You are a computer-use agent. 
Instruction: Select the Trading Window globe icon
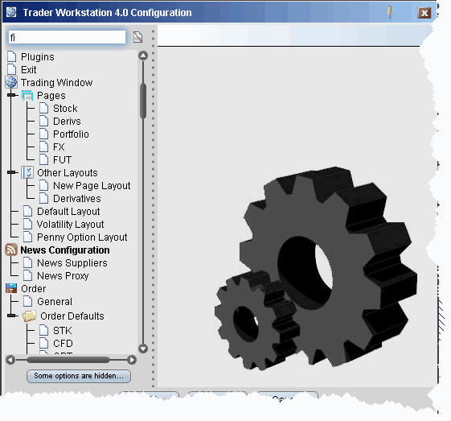(11, 83)
